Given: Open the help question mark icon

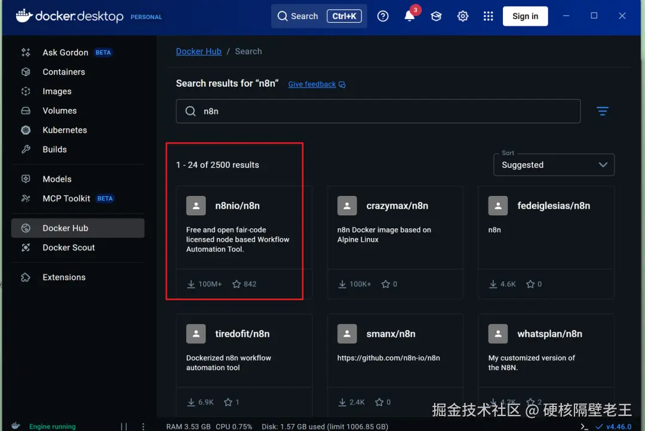Looking at the screenshot, I should pos(383,16).
